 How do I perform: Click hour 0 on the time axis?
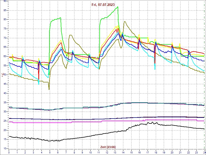pyautogui.click(x=9, y=152)
